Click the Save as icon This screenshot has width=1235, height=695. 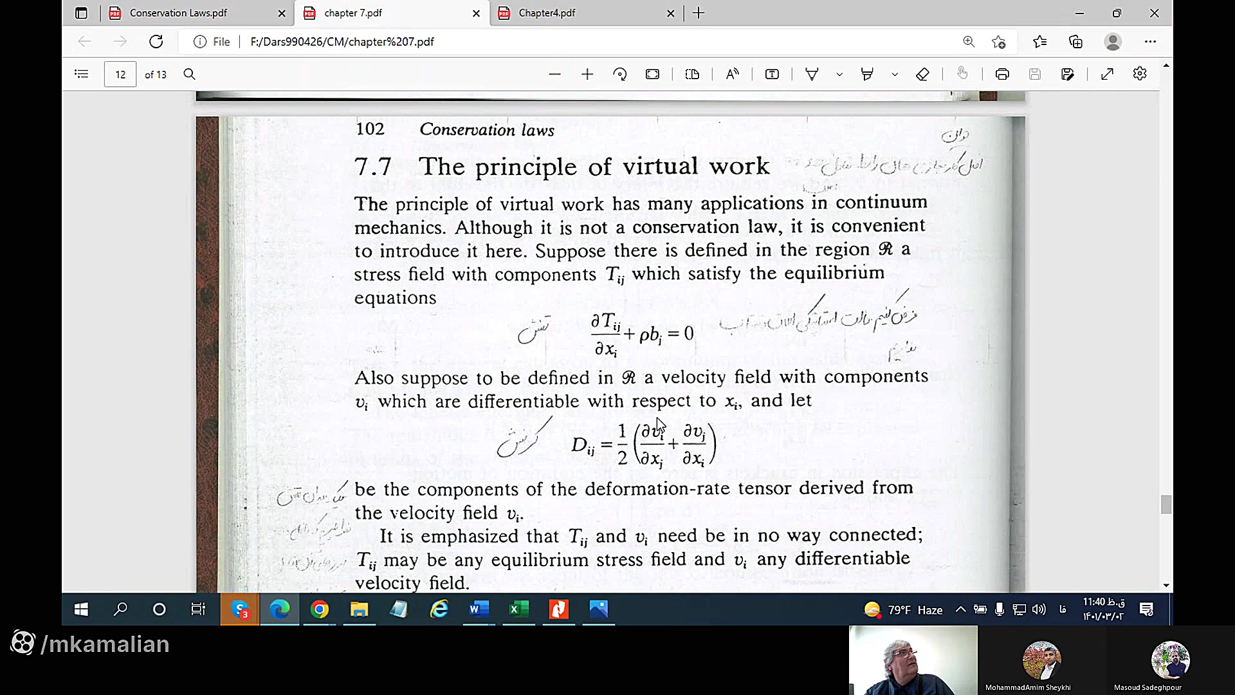(x=1068, y=75)
